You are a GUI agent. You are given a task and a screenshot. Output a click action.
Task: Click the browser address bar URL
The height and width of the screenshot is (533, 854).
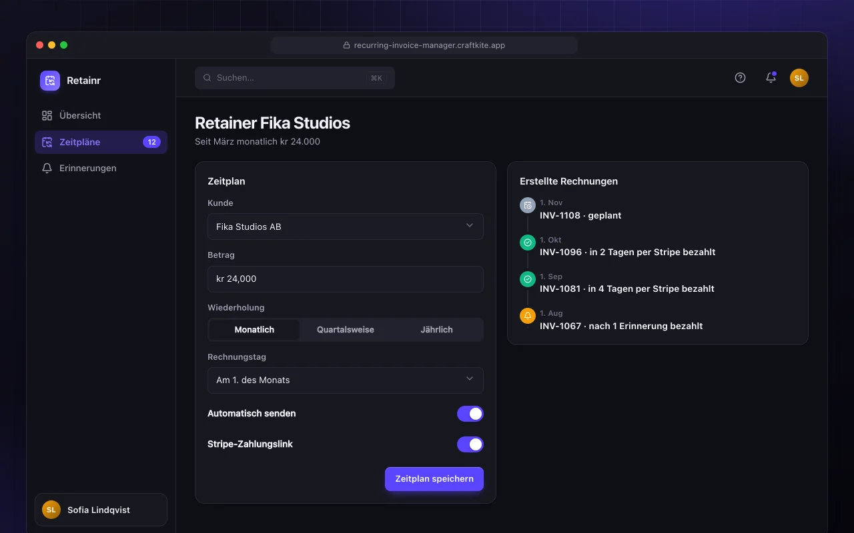424,45
